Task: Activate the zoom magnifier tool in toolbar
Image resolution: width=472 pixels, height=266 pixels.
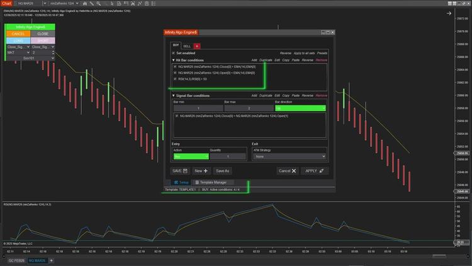Action: point(98,3)
